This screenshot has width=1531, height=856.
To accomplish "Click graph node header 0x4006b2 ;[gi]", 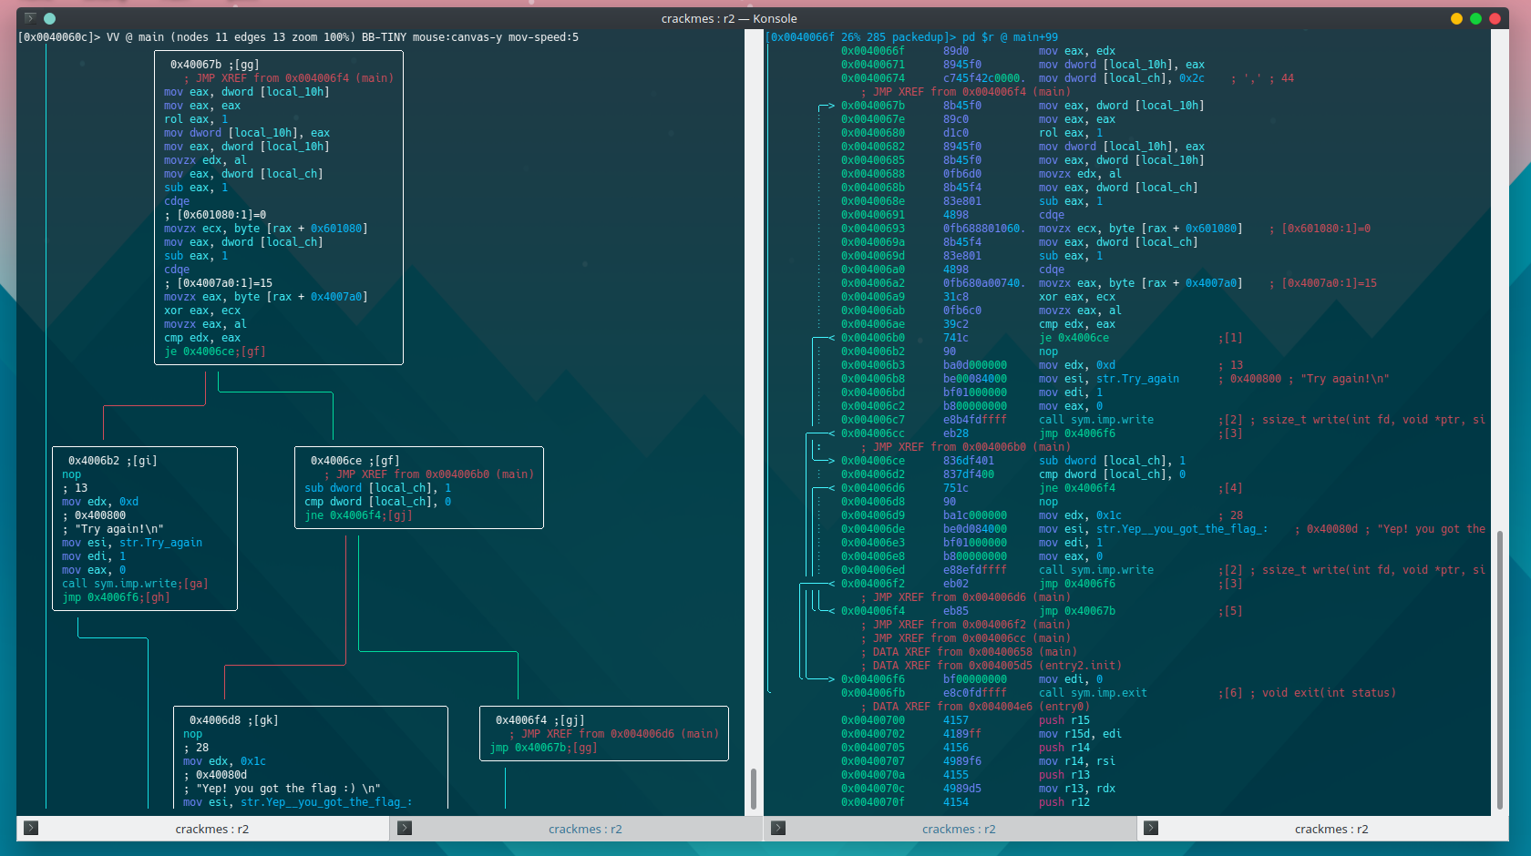I will [112, 461].
